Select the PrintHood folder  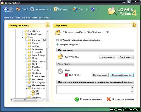37,67
